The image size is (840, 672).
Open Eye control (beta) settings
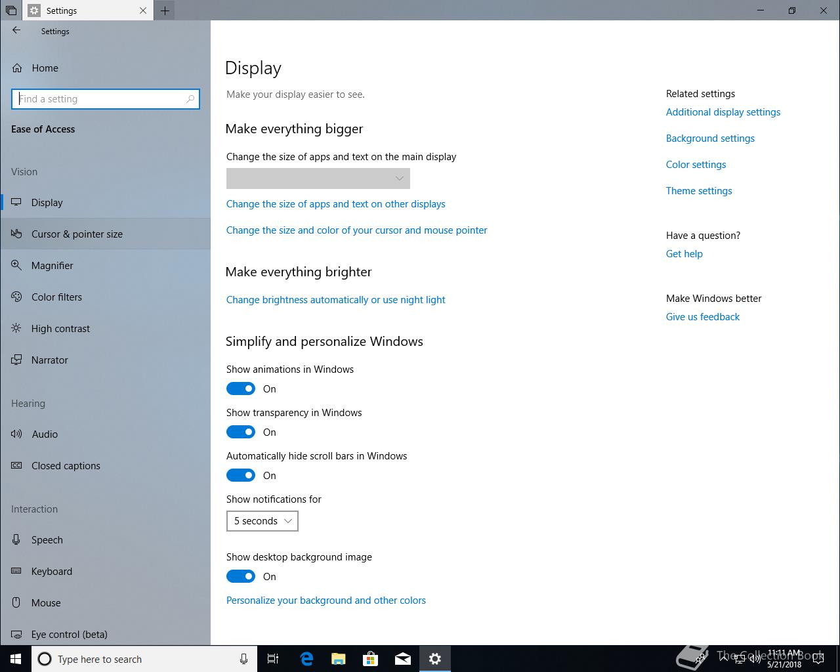pyautogui.click(x=106, y=634)
